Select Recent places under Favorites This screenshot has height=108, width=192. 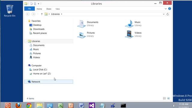[x=40, y=33]
